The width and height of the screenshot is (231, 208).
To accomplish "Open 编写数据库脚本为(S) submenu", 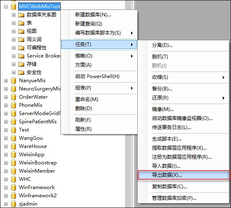I will pos(99,33).
